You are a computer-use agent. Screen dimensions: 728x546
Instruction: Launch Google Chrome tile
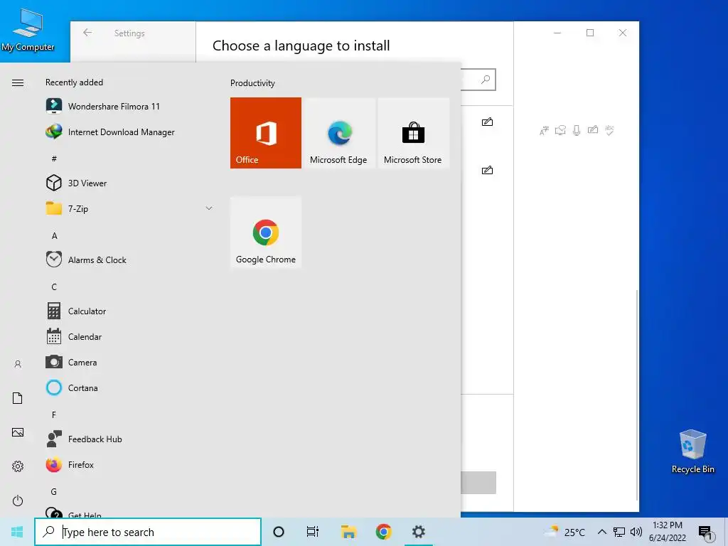coord(266,232)
